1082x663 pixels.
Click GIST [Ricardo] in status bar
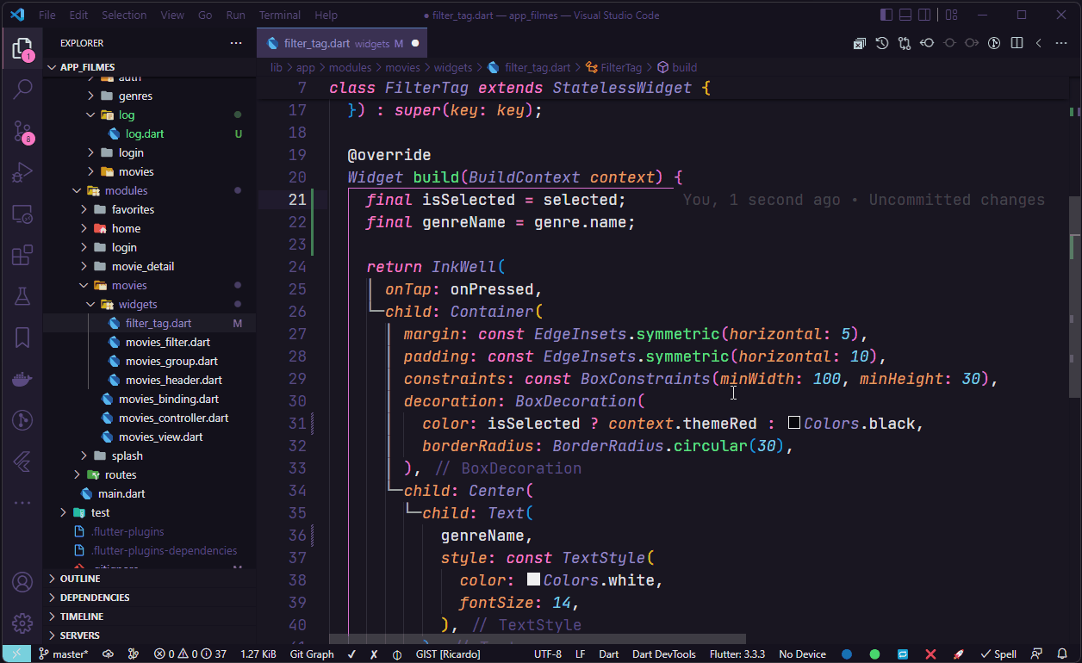tap(448, 654)
